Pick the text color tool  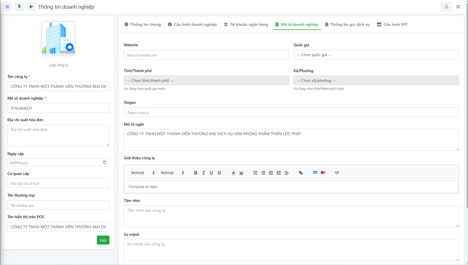pyautogui.click(x=233, y=173)
